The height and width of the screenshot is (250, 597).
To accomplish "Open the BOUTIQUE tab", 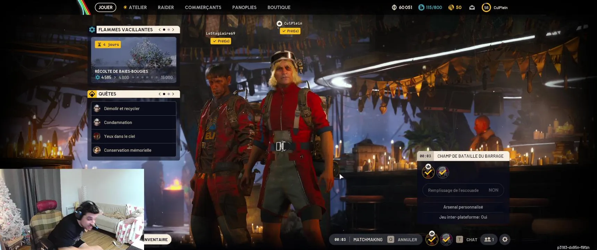I will pyautogui.click(x=279, y=7).
